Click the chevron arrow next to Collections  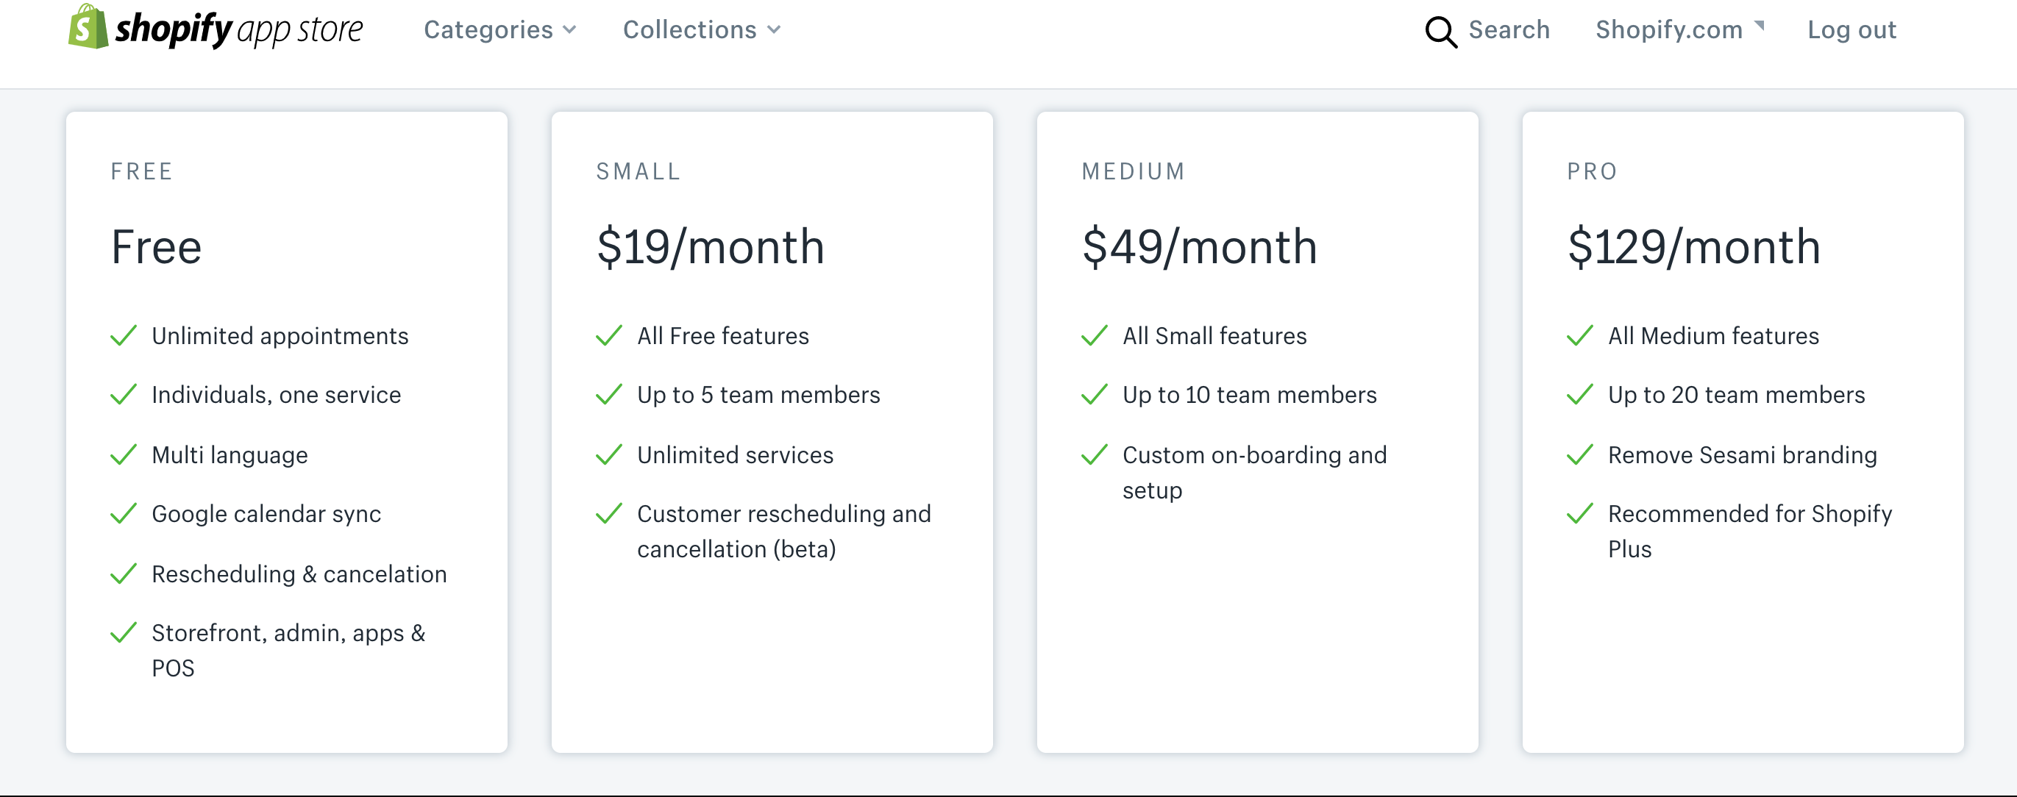point(775,29)
